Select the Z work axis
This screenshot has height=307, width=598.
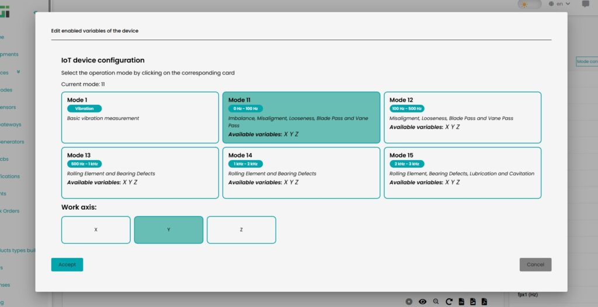[241, 230]
